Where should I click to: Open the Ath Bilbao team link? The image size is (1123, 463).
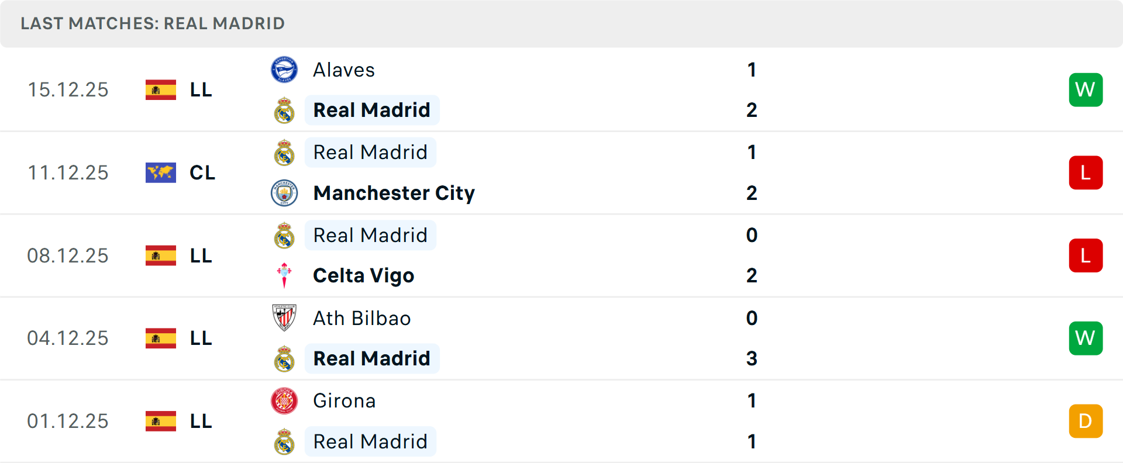(361, 318)
